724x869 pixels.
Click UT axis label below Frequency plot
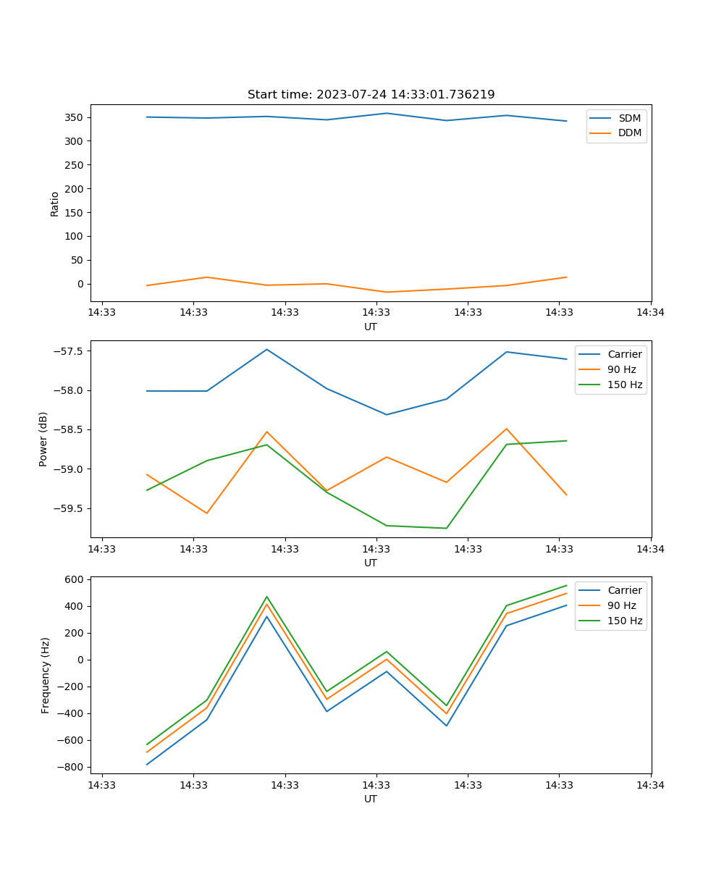pyautogui.click(x=371, y=799)
